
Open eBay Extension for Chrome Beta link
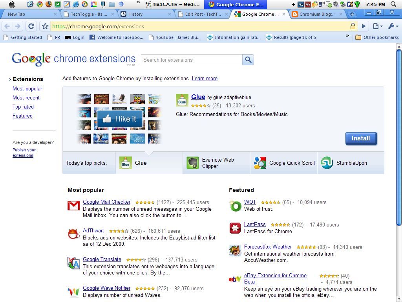coord(275,279)
